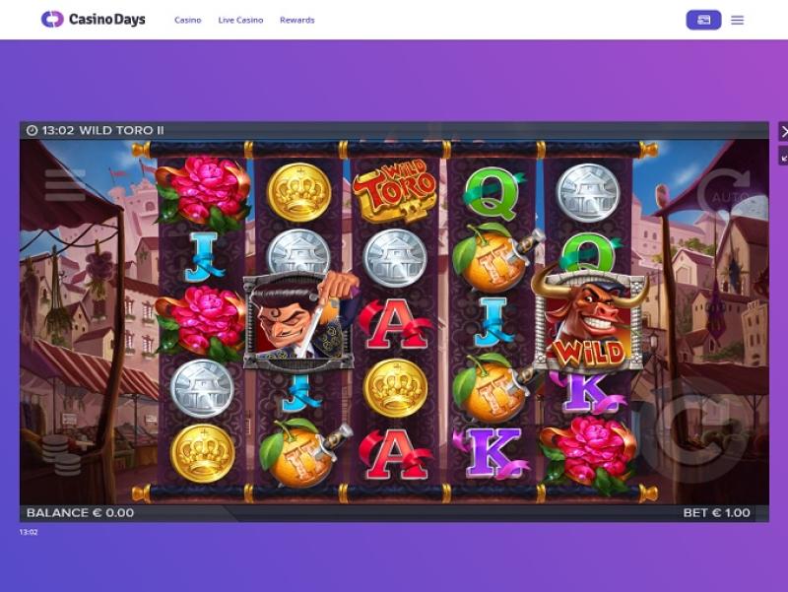
Task: Click the matador symbol on the reels
Action: tap(300, 322)
